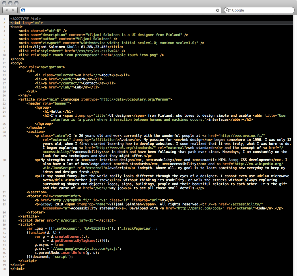Click the "Contact" list item code line
297x276 pixels.
[75, 83]
